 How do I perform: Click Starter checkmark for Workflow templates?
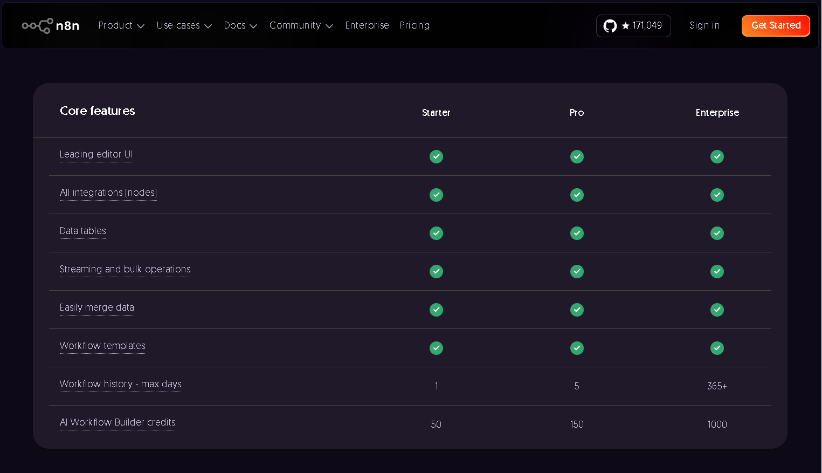(x=436, y=348)
